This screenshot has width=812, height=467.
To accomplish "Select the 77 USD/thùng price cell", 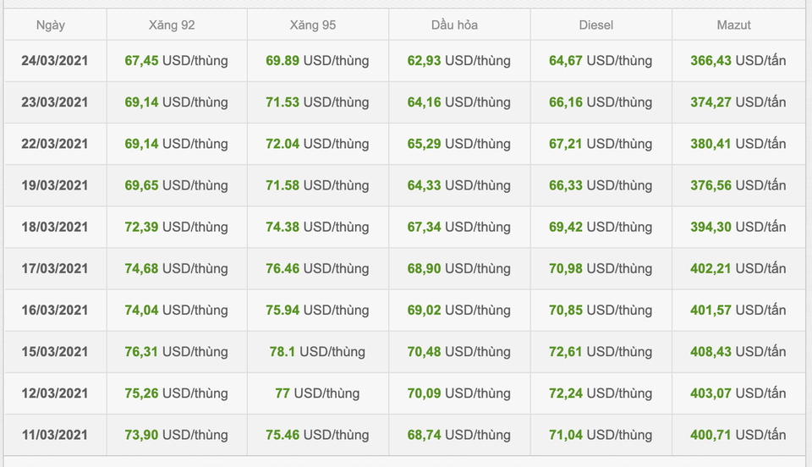I will pyautogui.click(x=317, y=393).
